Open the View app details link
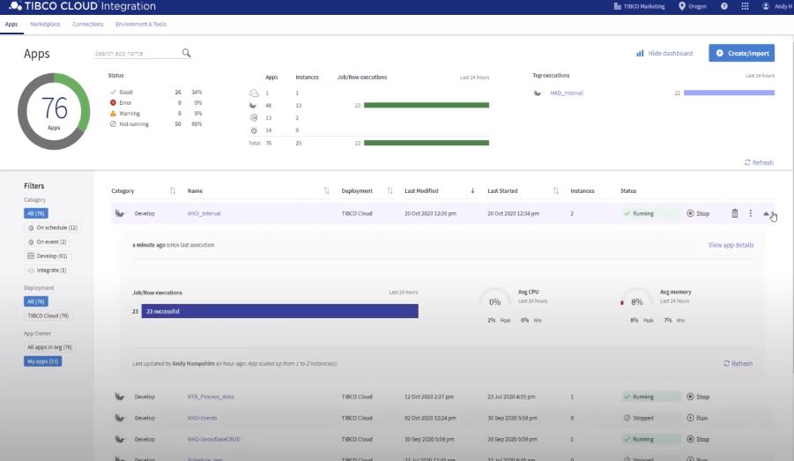This screenshot has width=794, height=461. coord(731,245)
